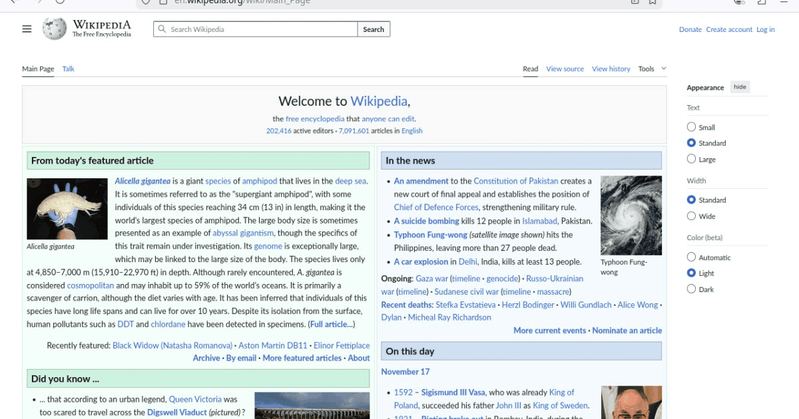The image size is (799, 419).
Task: Click the 'More featured articles' link
Action: 302,358
